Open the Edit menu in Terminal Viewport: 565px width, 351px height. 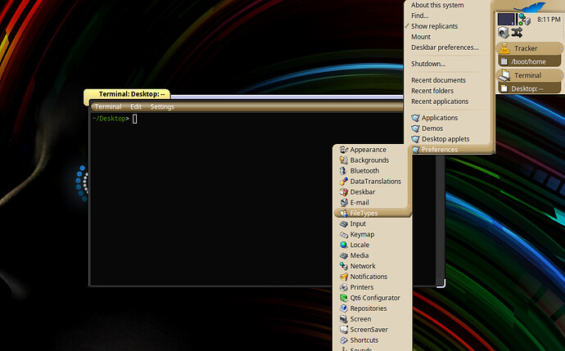tap(136, 107)
